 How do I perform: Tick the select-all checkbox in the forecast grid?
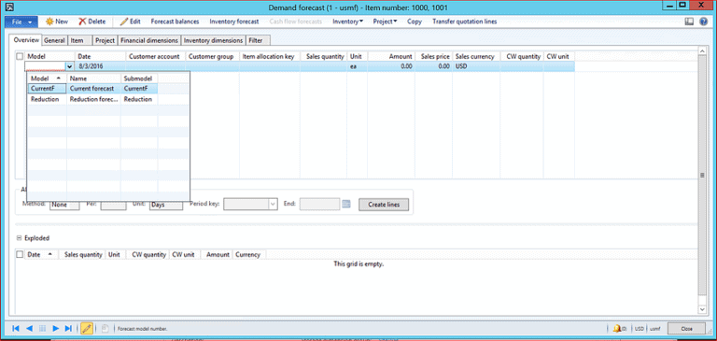20,56
